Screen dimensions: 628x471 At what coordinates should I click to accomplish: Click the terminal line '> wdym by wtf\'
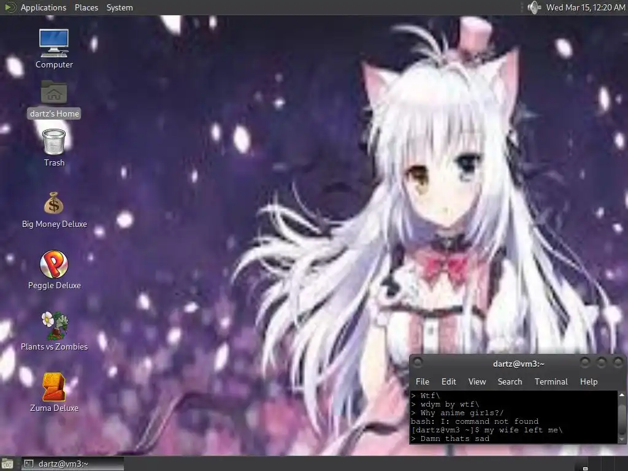point(445,404)
